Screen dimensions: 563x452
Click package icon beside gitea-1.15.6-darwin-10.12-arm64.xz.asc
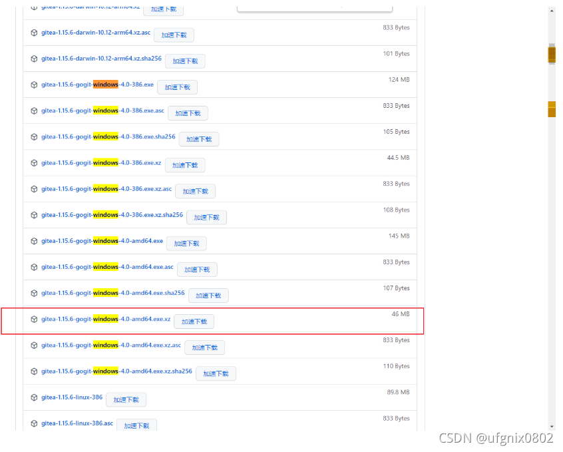(34, 33)
